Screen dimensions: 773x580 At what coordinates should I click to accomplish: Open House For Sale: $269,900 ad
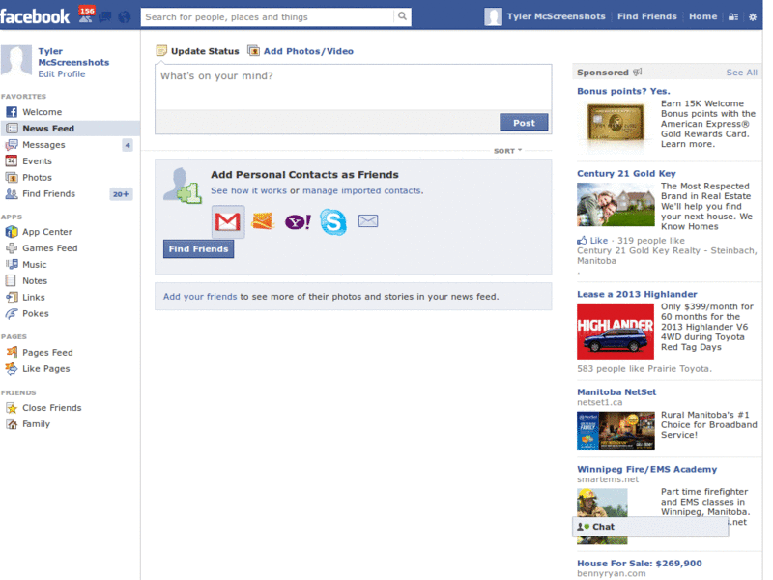pos(640,564)
